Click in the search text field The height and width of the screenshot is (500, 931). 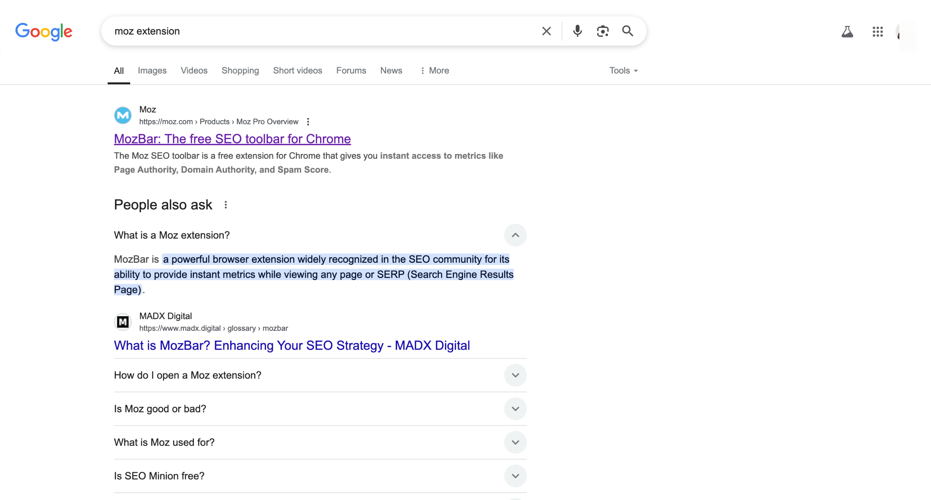click(320, 31)
